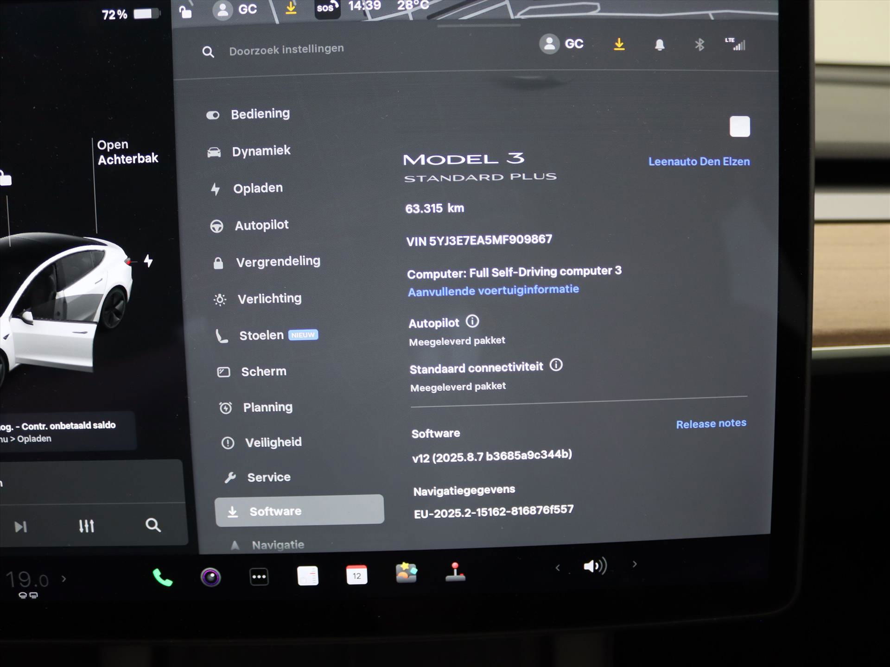Tap the GC profile in top status bar
This screenshot has width=890, height=667.
(235, 9)
